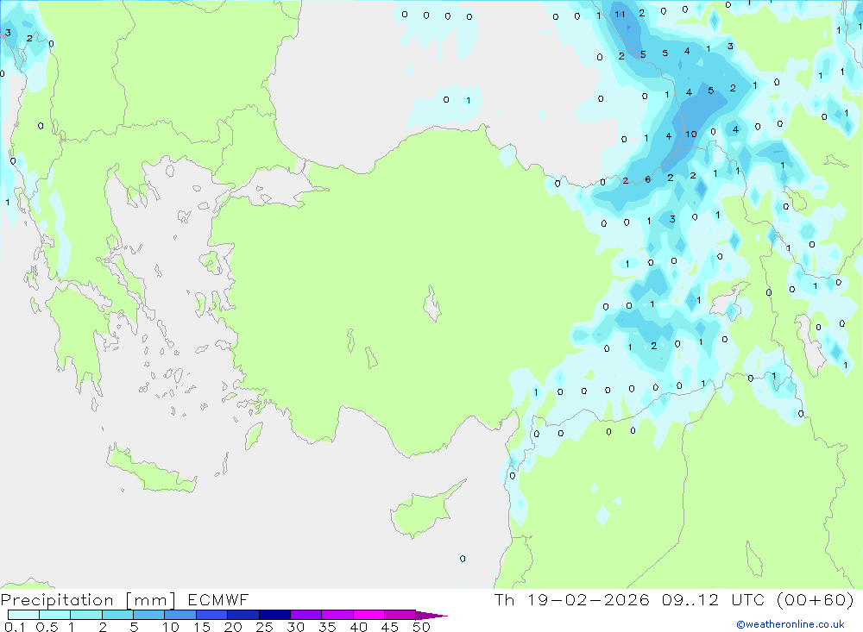Click the legend scale label '30'

(x=295, y=627)
